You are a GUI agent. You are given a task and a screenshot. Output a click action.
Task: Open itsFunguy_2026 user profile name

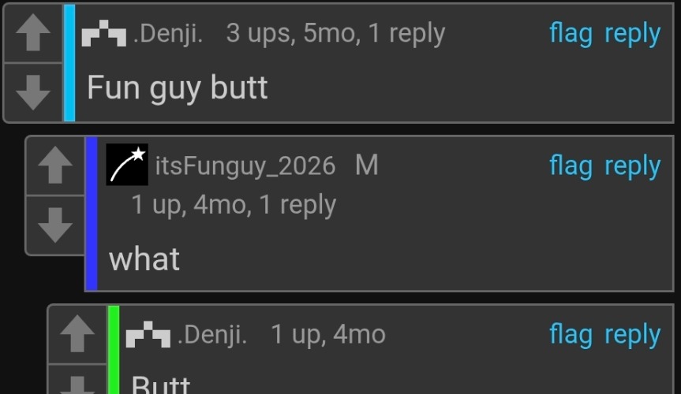point(245,166)
